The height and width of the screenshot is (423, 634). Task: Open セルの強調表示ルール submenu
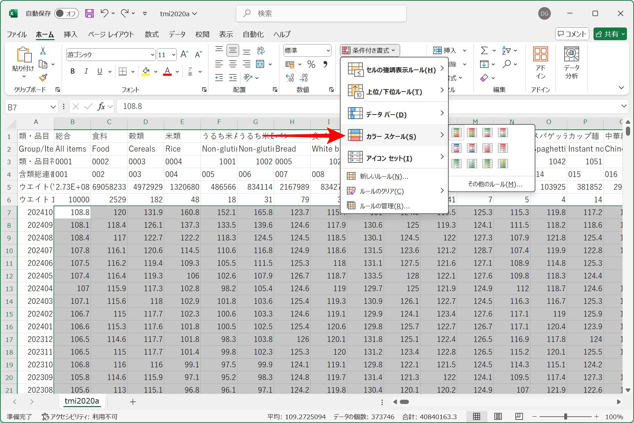tap(394, 70)
